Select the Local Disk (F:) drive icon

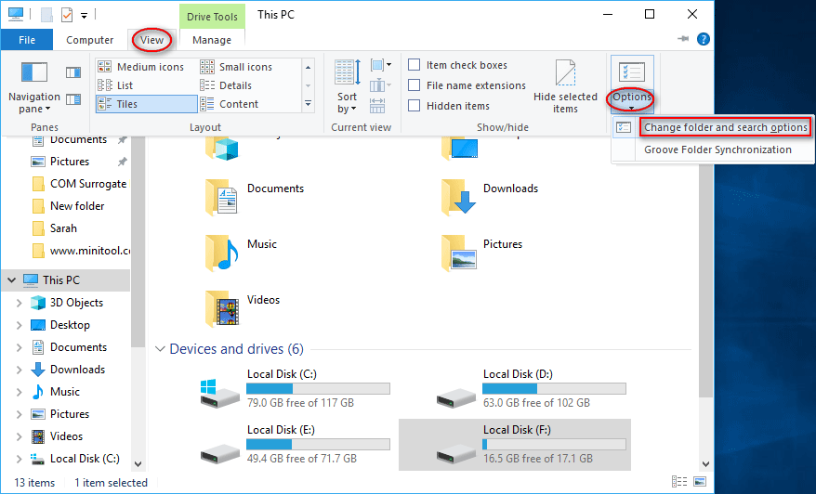click(x=456, y=453)
